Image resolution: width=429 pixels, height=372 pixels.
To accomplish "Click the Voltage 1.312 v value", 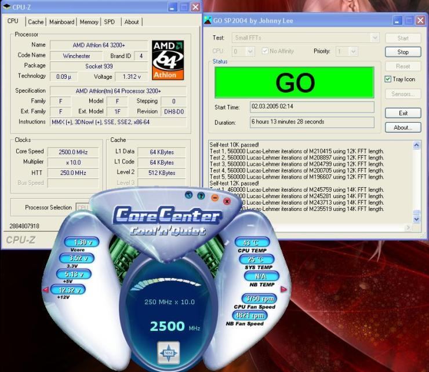I will tap(132, 76).
